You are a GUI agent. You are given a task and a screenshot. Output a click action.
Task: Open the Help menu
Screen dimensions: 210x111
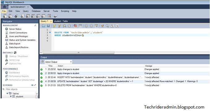pos(74,11)
